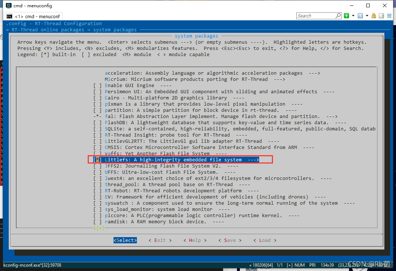The image size is (396, 271).
Task: Click RT-Robot development platform entry
Action: (173, 191)
